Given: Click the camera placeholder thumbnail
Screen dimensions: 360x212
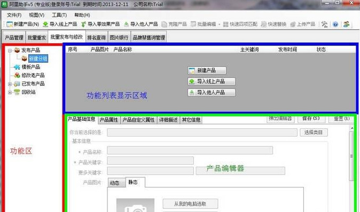Looking at the screenshot, I should (x=136, y=206).
